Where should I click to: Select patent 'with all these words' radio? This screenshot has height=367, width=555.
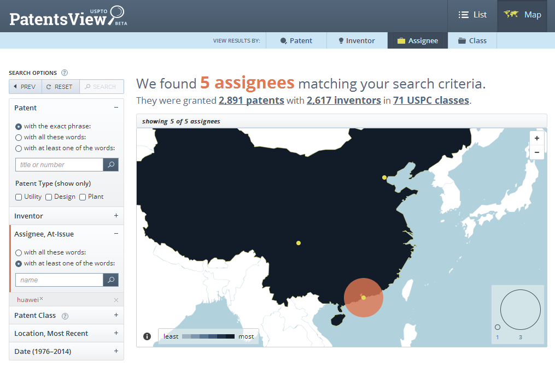[19, 138]
